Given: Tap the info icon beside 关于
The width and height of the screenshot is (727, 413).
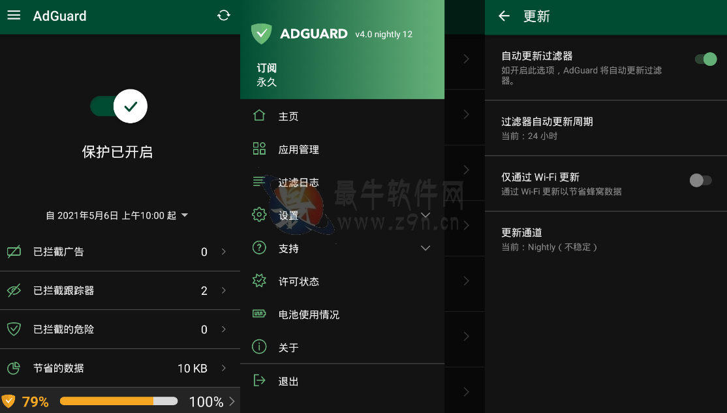Looking at the screenshot, I should coord(259,346).
